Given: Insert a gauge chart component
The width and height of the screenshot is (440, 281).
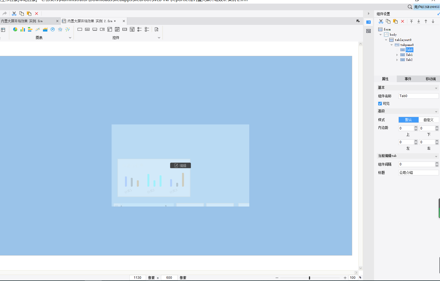Looking at the screenshot, I should coord(53,29).
